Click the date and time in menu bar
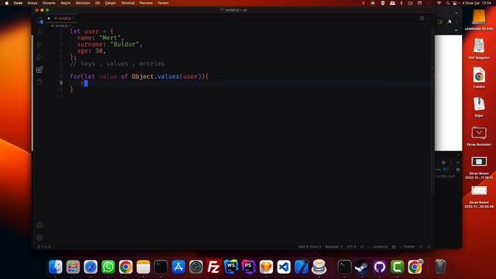 [x=477, y=3]
